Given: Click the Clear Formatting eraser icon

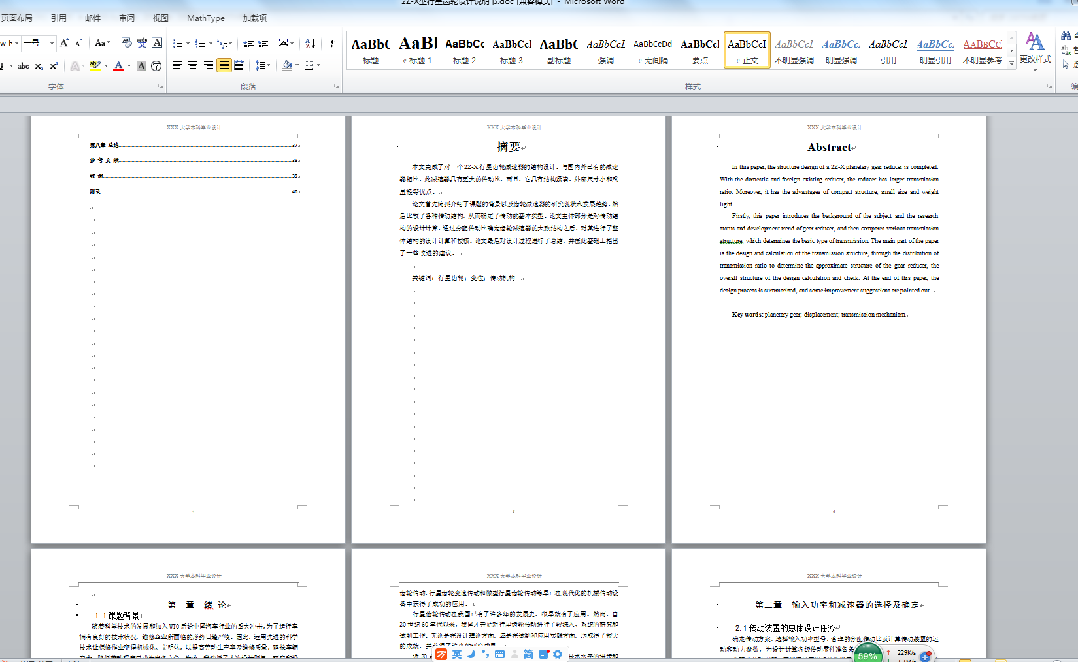Looking at the screenshot, I should (126, 43).
